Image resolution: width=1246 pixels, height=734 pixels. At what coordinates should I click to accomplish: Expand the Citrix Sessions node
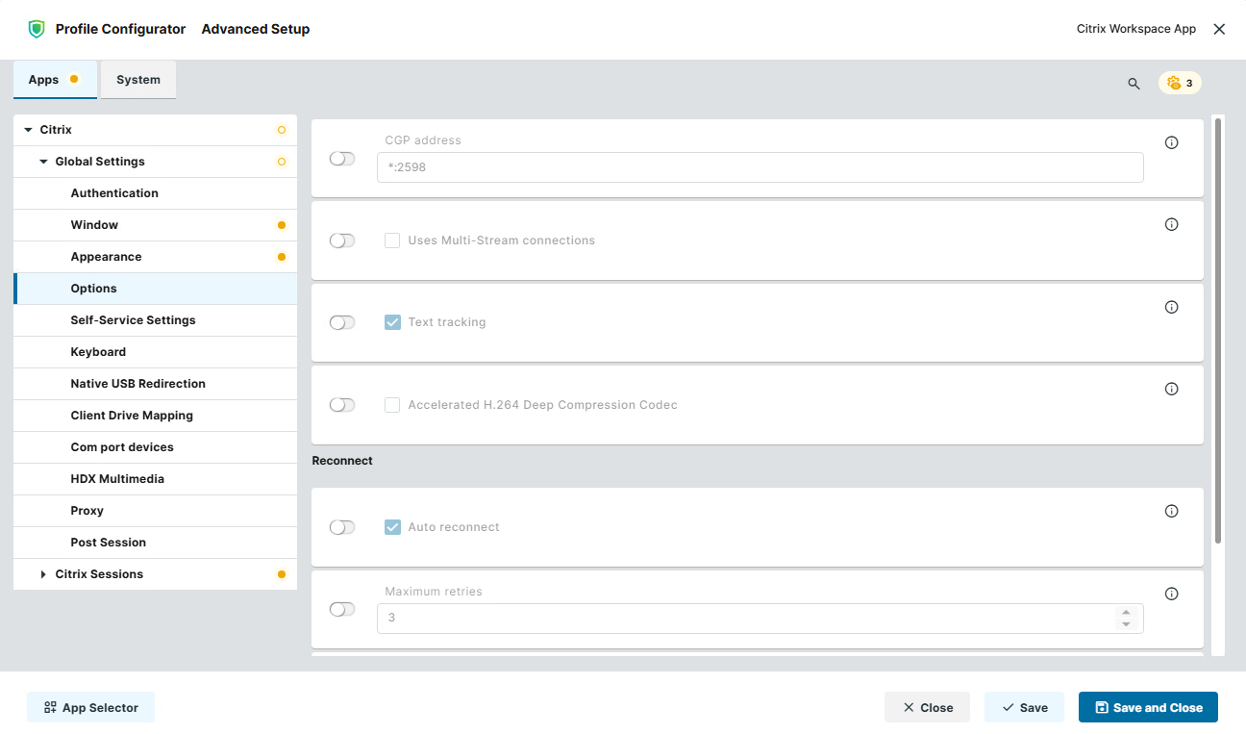43,574
